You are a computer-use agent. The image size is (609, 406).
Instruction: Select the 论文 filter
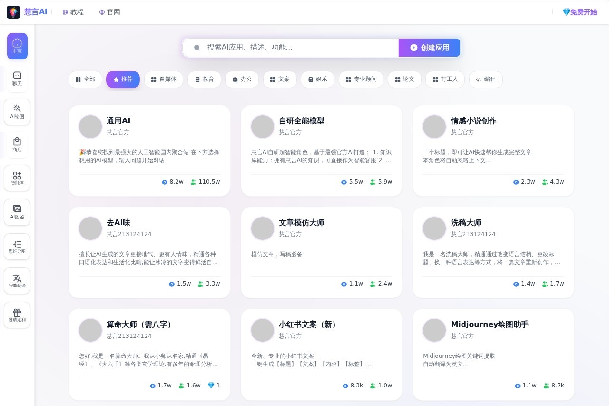coord(404,79)
